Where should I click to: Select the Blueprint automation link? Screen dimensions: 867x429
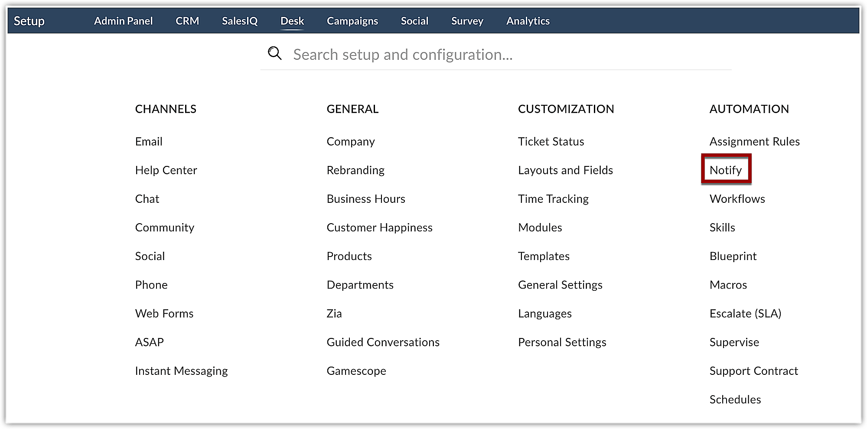click(733, 256)
